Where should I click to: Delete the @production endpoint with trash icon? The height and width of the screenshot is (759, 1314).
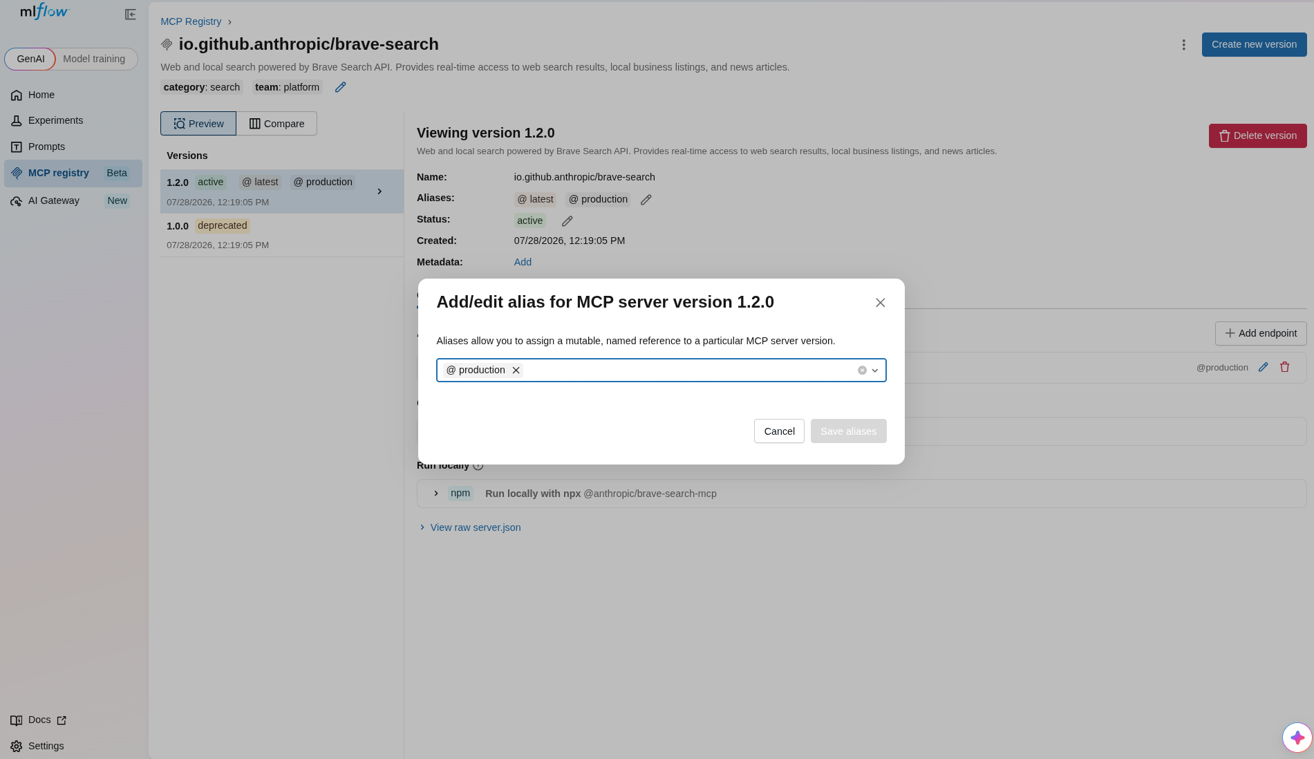click(x=1284, y=367)
